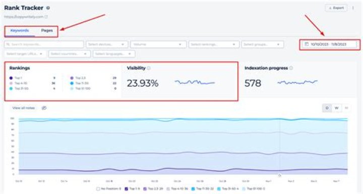
Task: Click the Top 51-100 row in Rankings
Action: click(x=93, y=88)
